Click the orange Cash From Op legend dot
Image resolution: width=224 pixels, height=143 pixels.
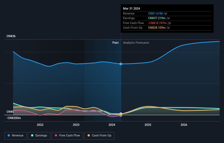(89, 135)
